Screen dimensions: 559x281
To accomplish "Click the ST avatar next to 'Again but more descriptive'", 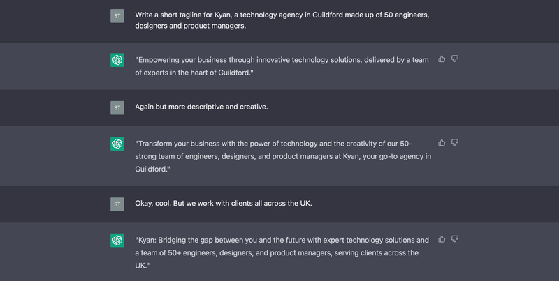I will 117,108.
